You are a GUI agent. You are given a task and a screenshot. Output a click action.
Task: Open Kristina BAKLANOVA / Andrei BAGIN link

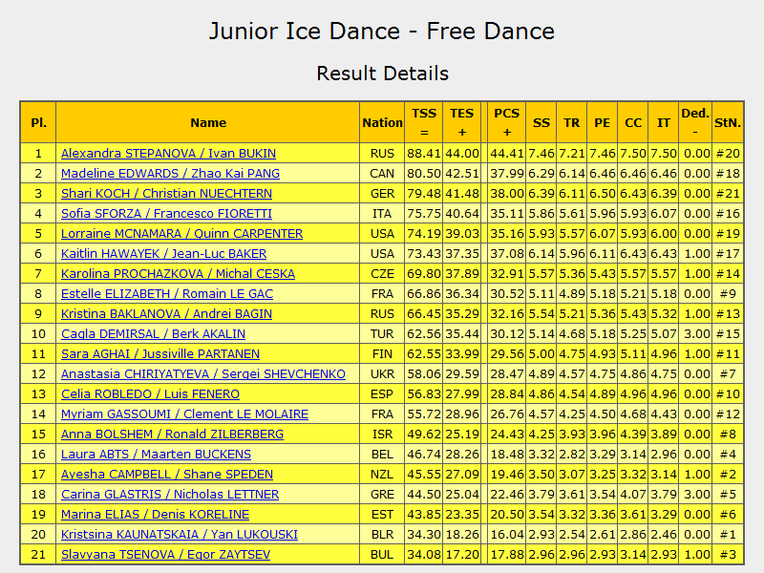click(x=166, y=314)
